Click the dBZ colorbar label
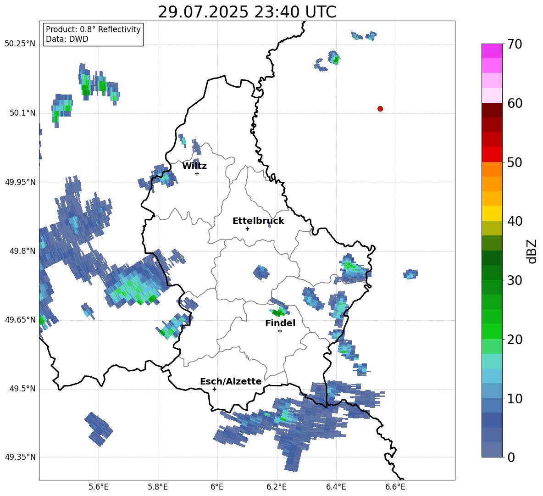Image resolution: width=543 pixels, height=496 pixels. pos(532,251)
